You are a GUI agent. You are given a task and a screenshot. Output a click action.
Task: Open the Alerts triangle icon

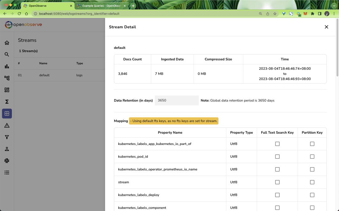[7, 126]
